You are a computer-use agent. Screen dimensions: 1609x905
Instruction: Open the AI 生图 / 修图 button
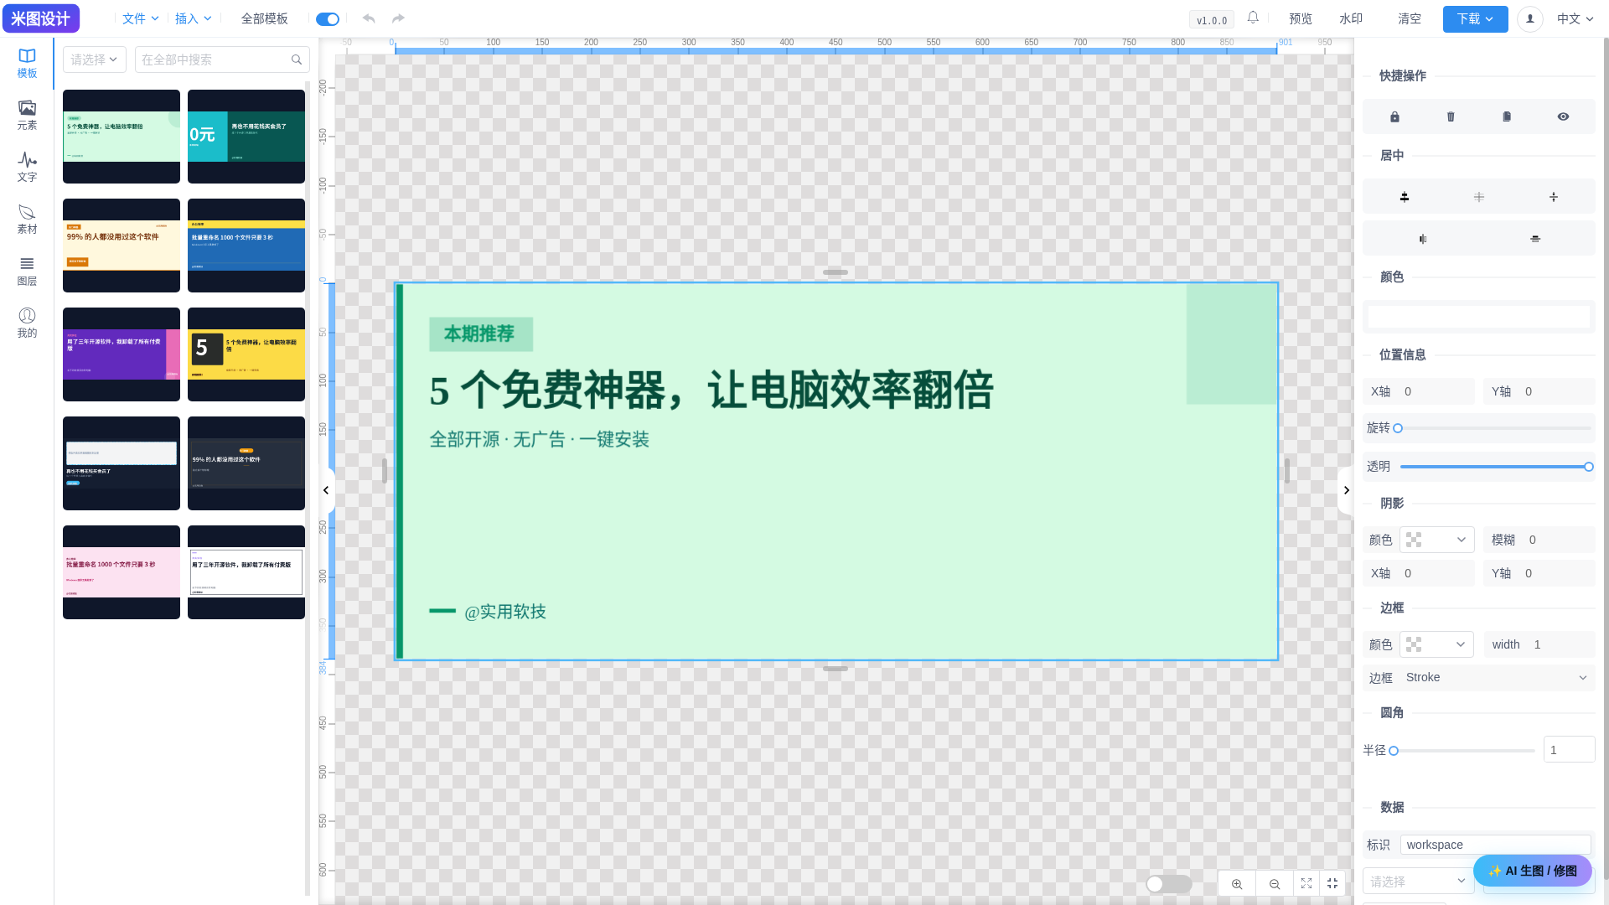[x=1532, y=871]
